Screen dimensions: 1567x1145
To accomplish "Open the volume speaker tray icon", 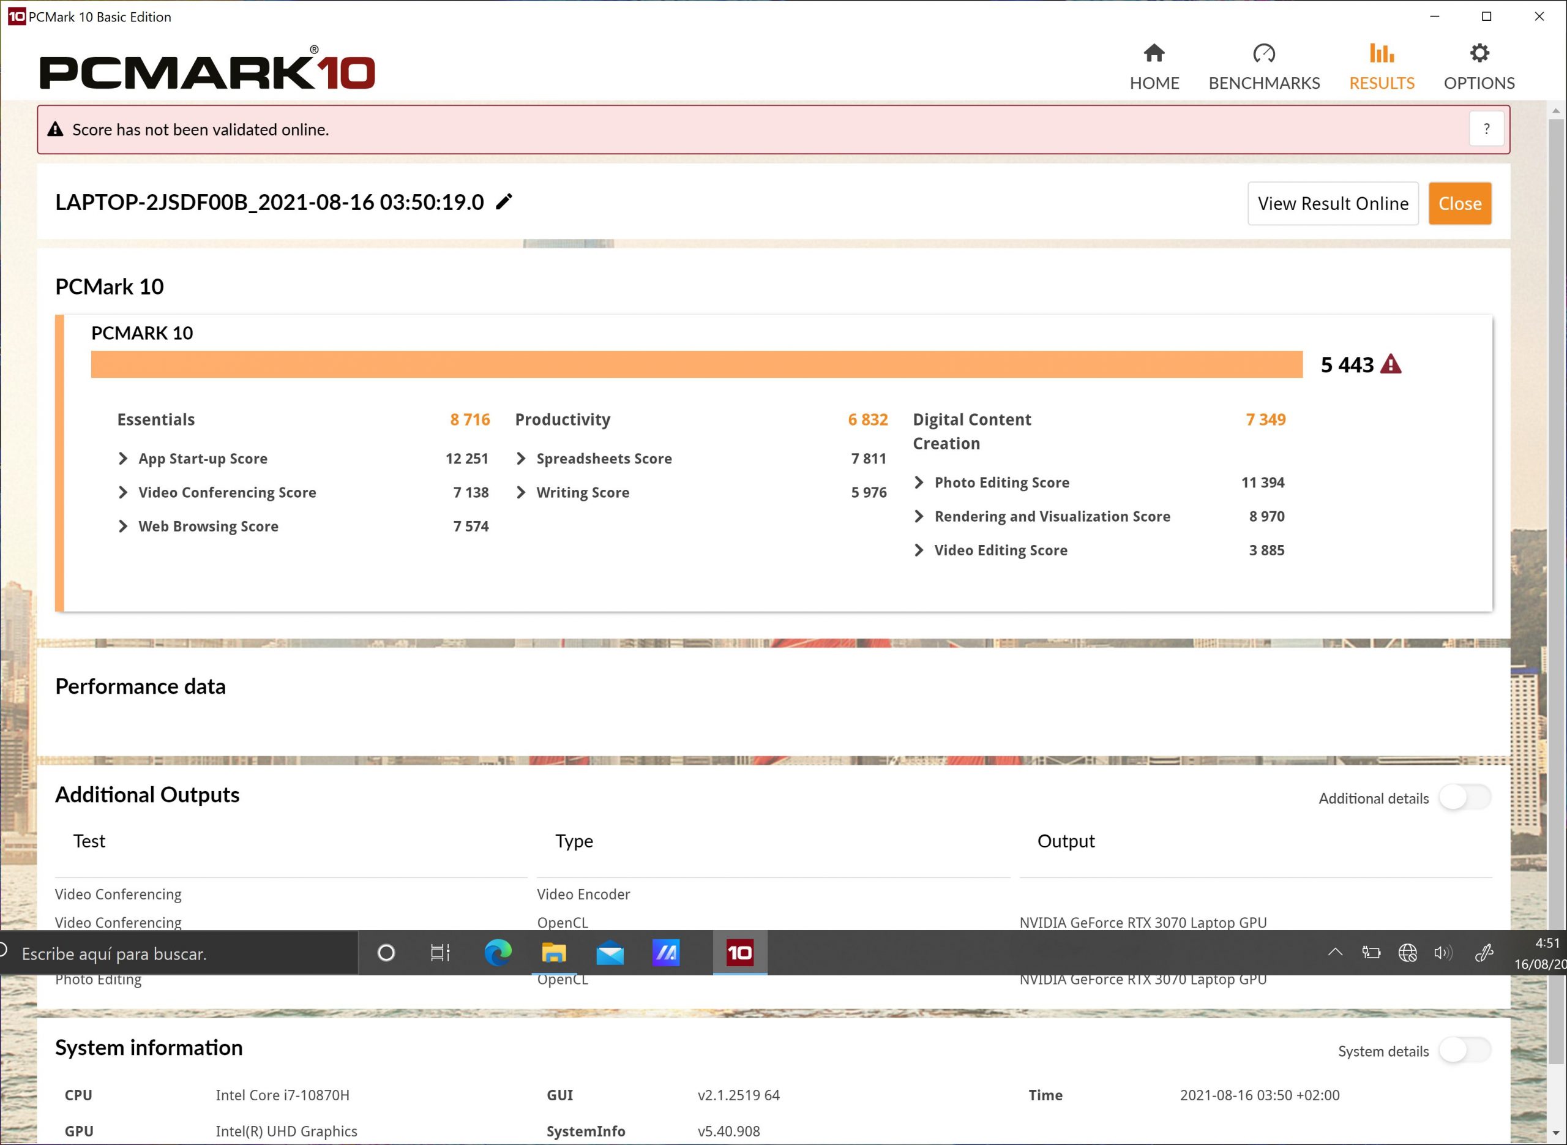I will [1443, 952].
